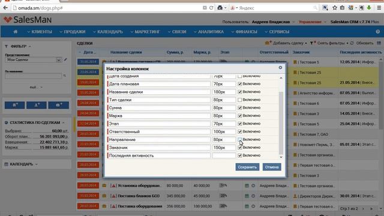This screenshot has height=216, width=384.
Task: Close the column settings dialog
Action: click(280, 68)
